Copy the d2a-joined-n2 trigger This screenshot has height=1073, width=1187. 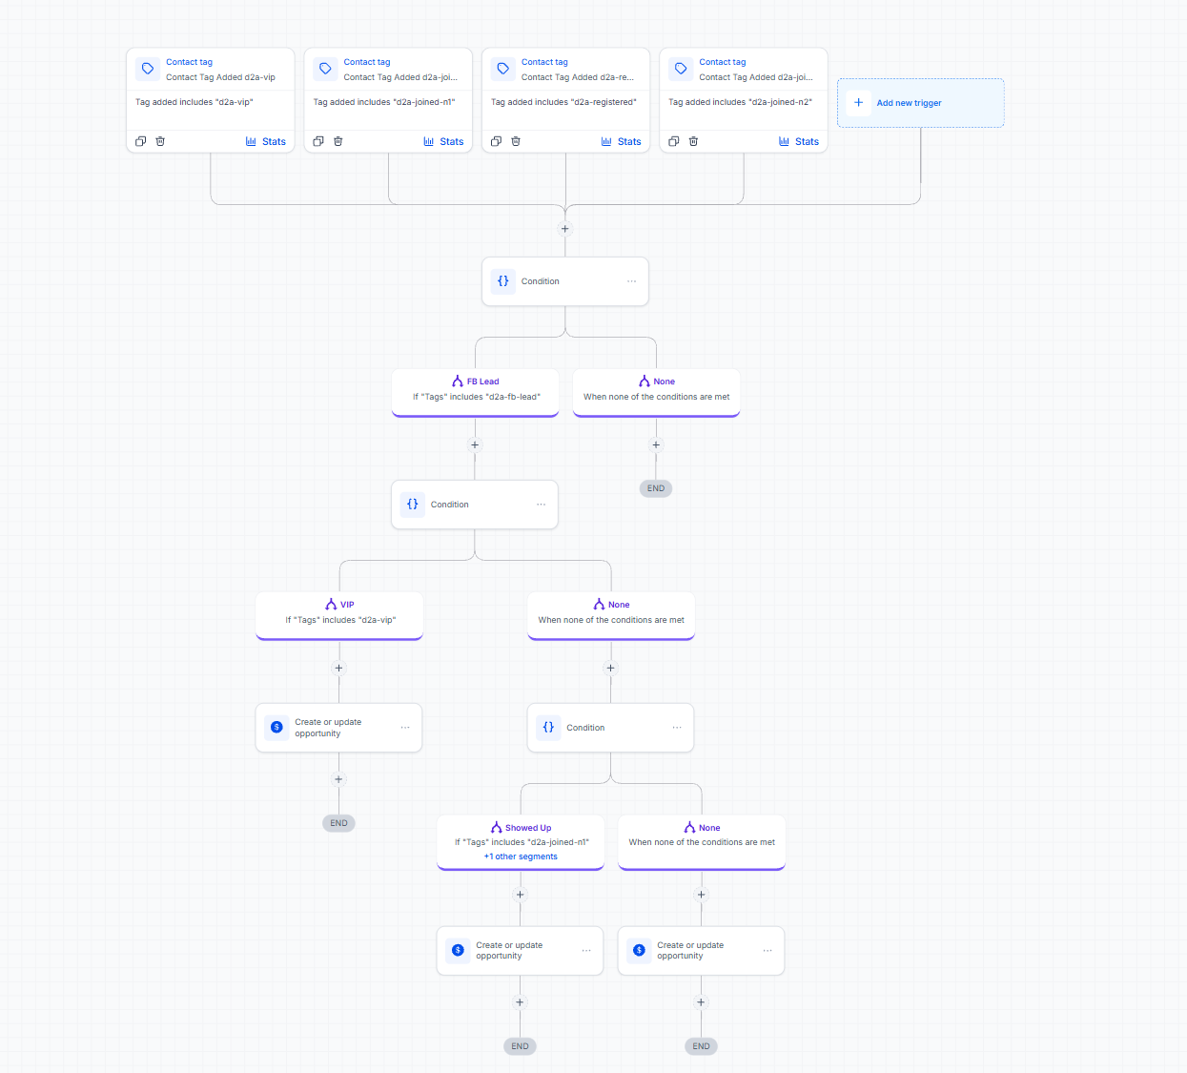tap(674, 141)
